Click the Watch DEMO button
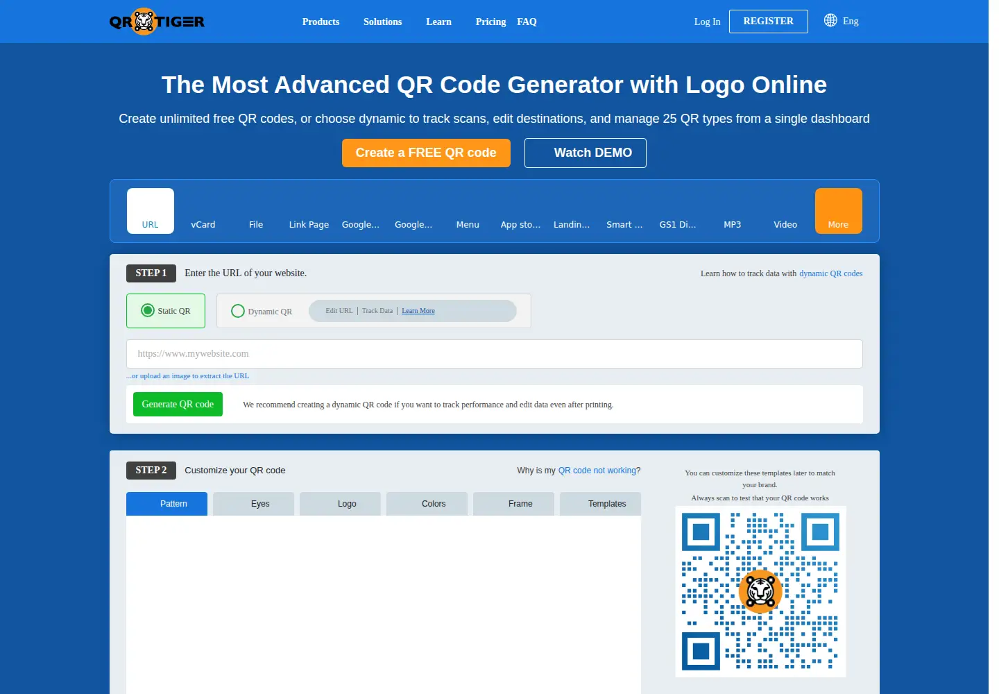The width and height of the screenshot is (999, 694). [x=585, y=153]
